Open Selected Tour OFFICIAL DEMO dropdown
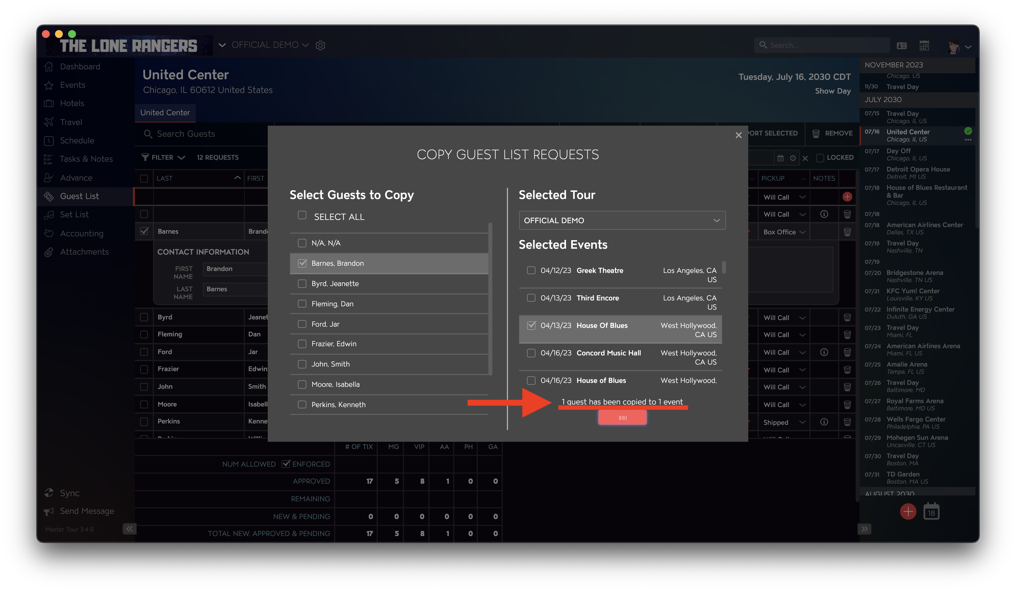 pyautogui.click(x=622, y=221)
